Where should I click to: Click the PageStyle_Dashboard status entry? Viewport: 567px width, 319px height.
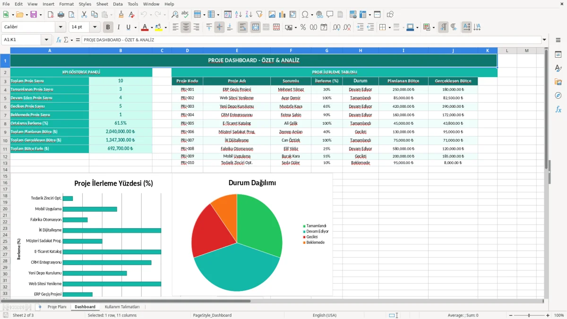[x=212, y=315]
